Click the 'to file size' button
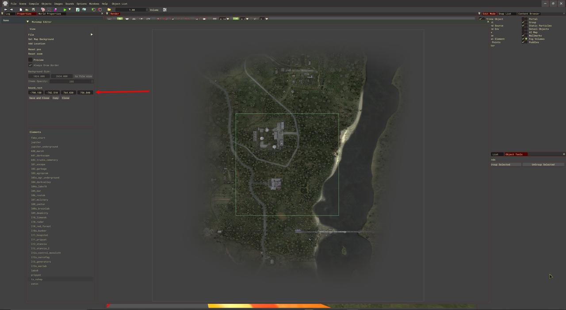 click(83, 76)
